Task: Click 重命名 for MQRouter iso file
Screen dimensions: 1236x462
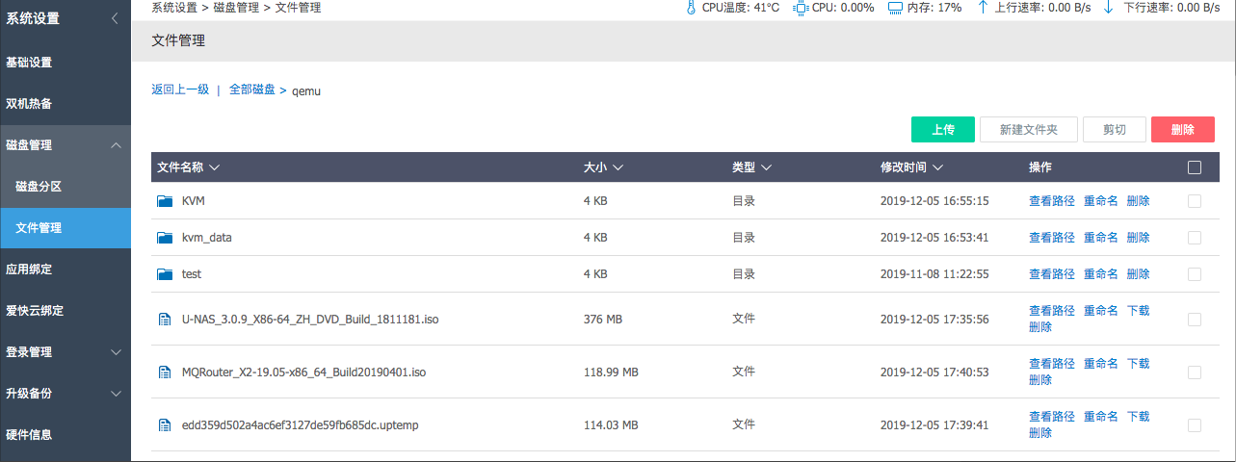Action: click(1101, 364)
